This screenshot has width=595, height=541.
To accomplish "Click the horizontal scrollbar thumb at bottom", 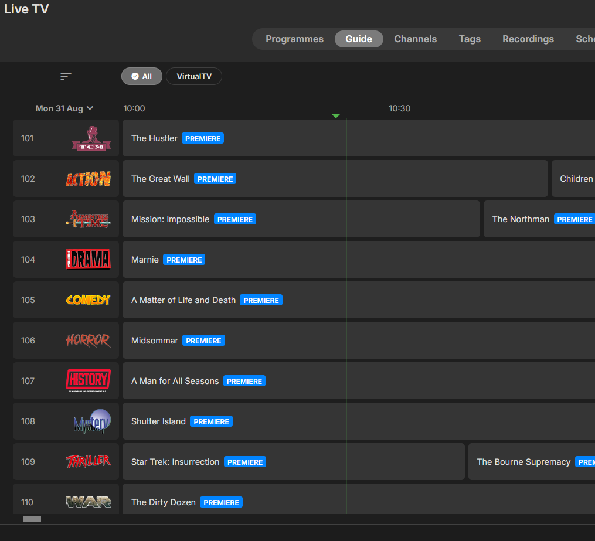I will (x=32, y=519).
